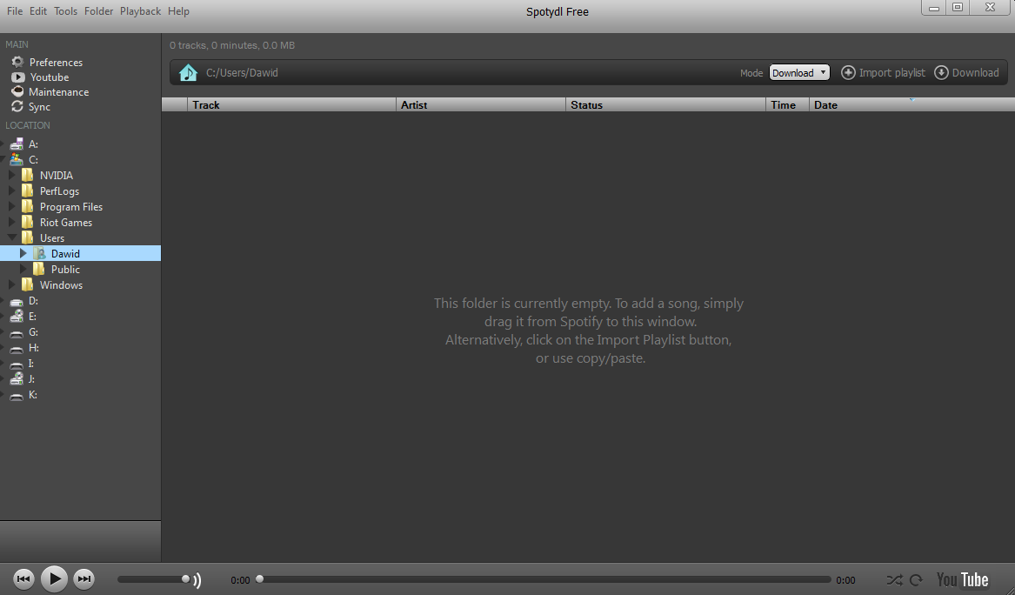Open the Playback menu
This screenshot has width=1015, height=595.
click(x=141, y=11)
